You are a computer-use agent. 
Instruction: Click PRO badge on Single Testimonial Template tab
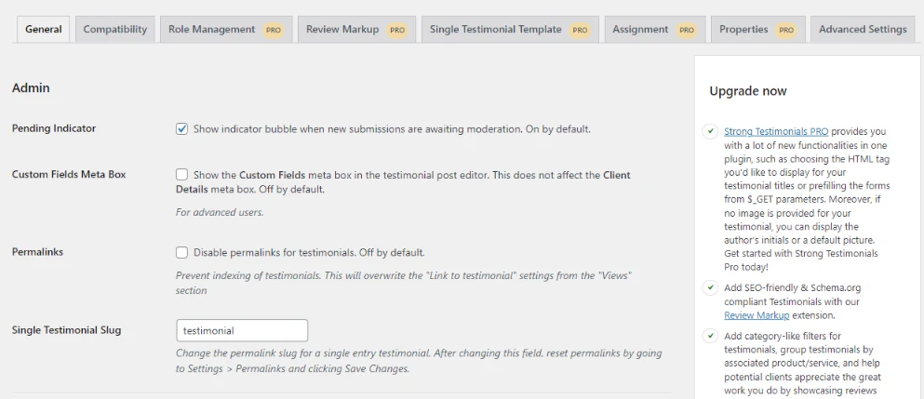(x=580, y=30)
